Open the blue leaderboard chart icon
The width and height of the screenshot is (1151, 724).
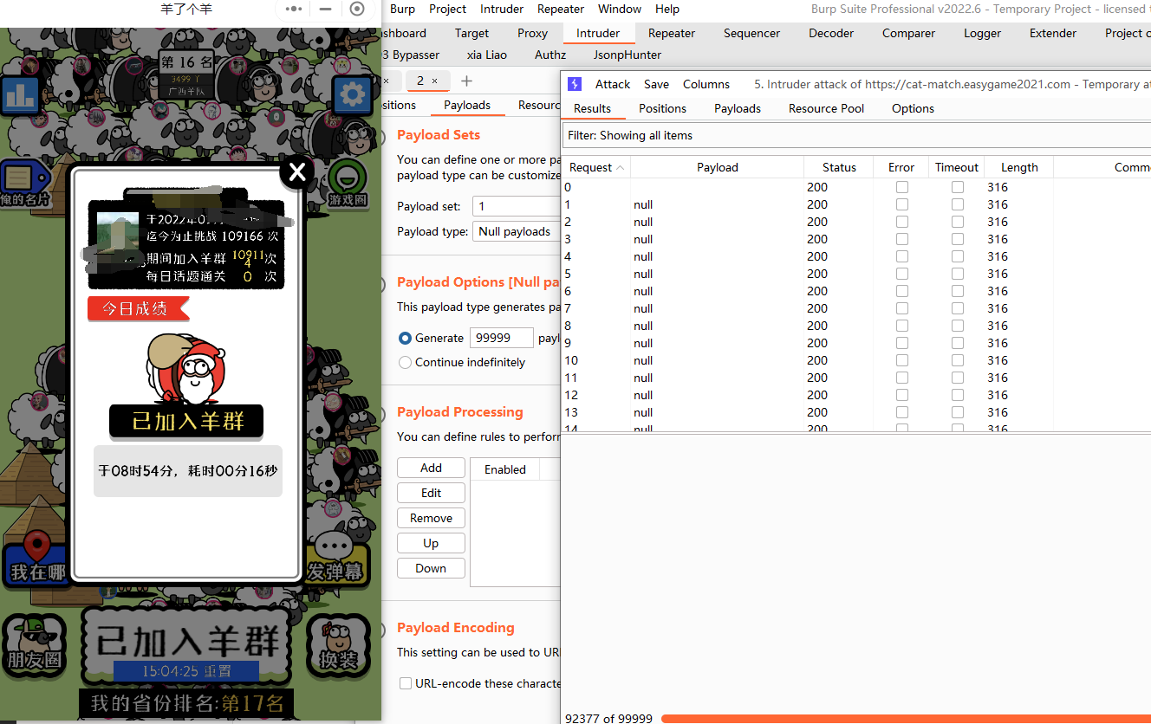coord(19,95)
